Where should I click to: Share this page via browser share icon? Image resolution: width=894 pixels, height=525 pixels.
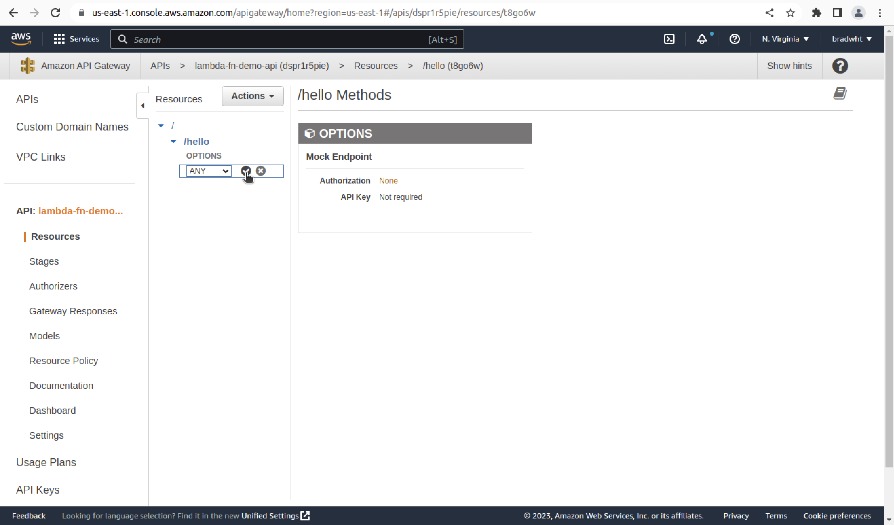(x=769, y=13)
